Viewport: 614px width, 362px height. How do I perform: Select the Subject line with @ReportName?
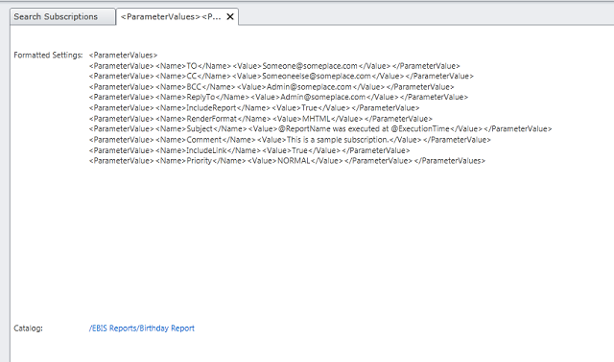point(320,129)
